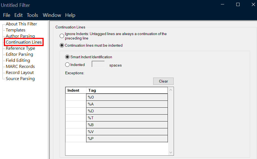Select Ignore Indents radio option

[x=62, y=36]
